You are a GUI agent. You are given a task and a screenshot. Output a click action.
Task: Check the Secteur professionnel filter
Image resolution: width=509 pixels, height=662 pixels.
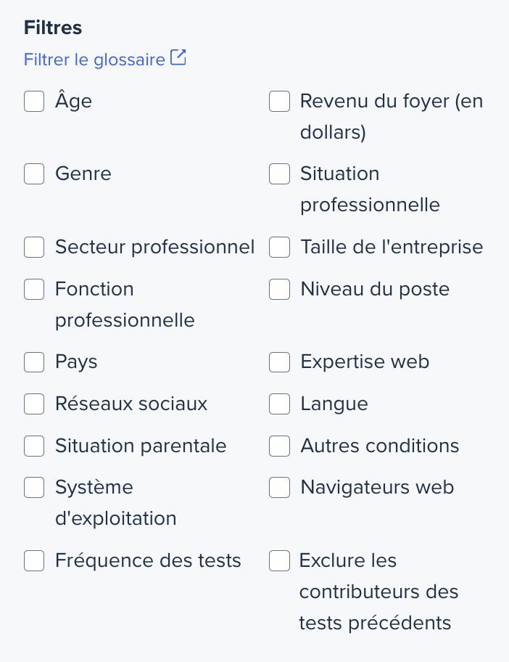click(34, 247)
